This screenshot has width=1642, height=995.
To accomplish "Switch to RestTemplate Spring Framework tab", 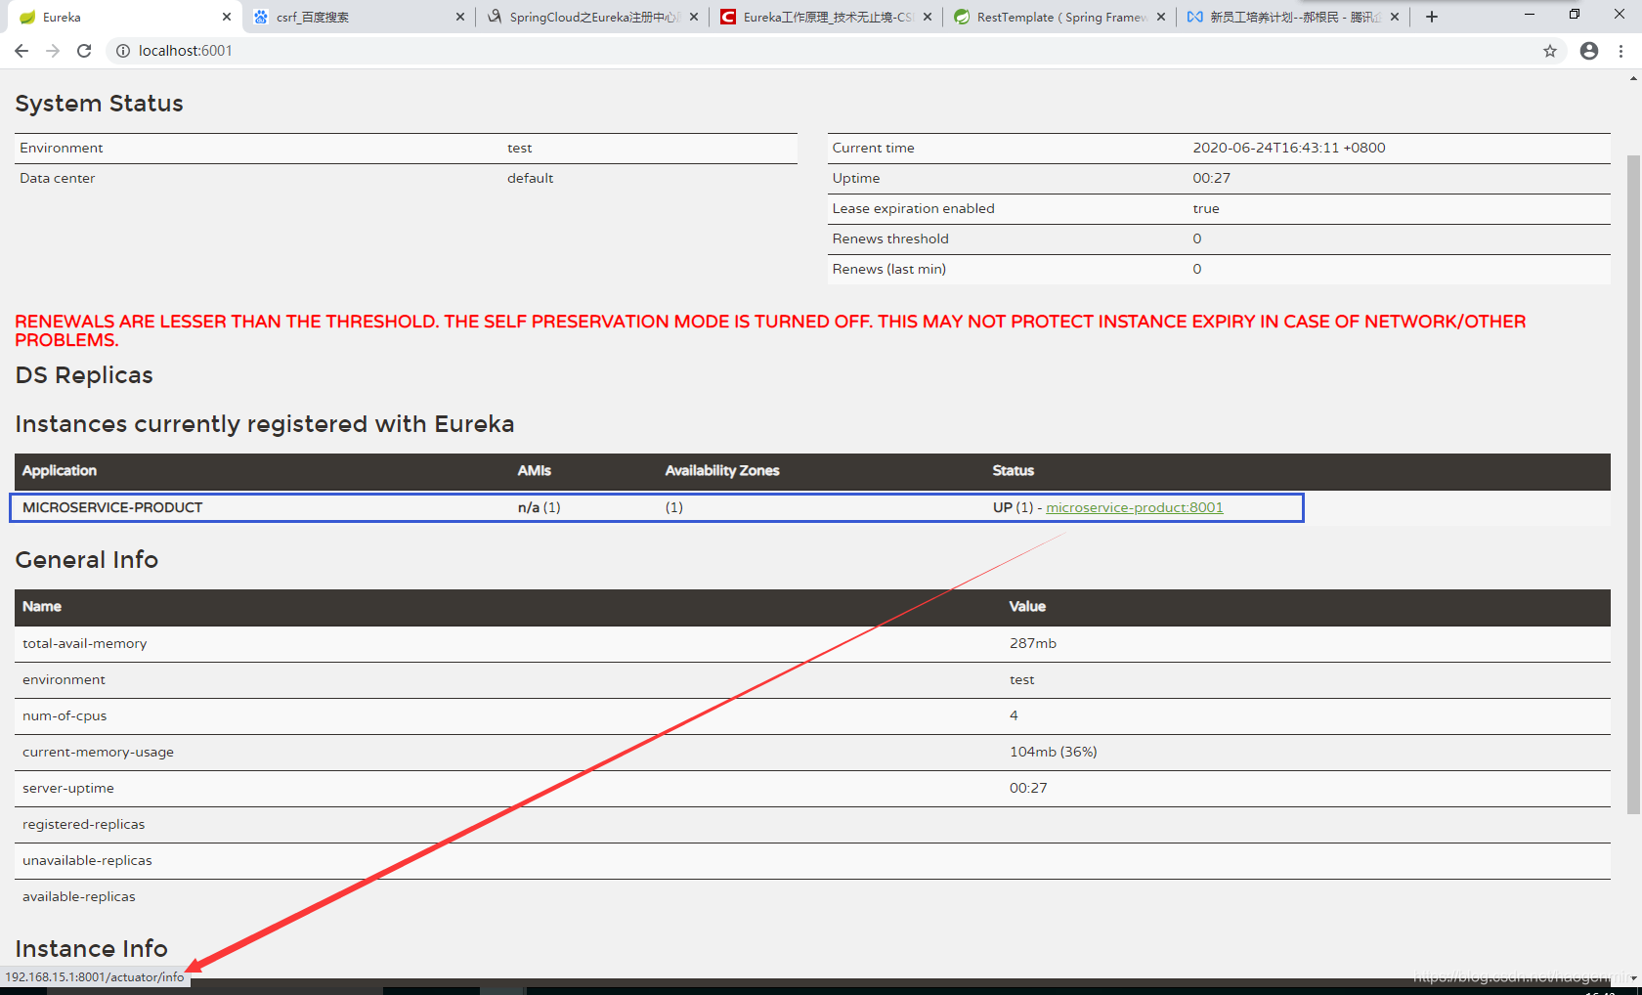I will tap(1059, 17).
